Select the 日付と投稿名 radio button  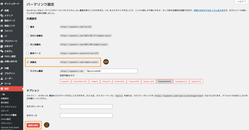click(x=28, y=36)
